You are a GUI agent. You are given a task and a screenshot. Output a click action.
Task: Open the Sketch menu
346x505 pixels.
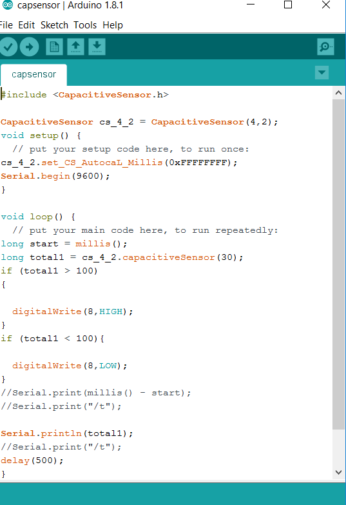pyautogui.click(x=54, y=25)
